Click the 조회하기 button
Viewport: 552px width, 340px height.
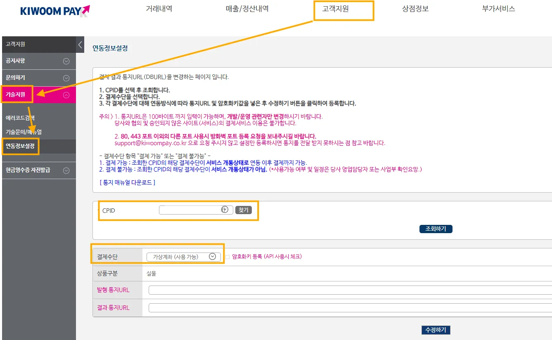coord(436,229)
